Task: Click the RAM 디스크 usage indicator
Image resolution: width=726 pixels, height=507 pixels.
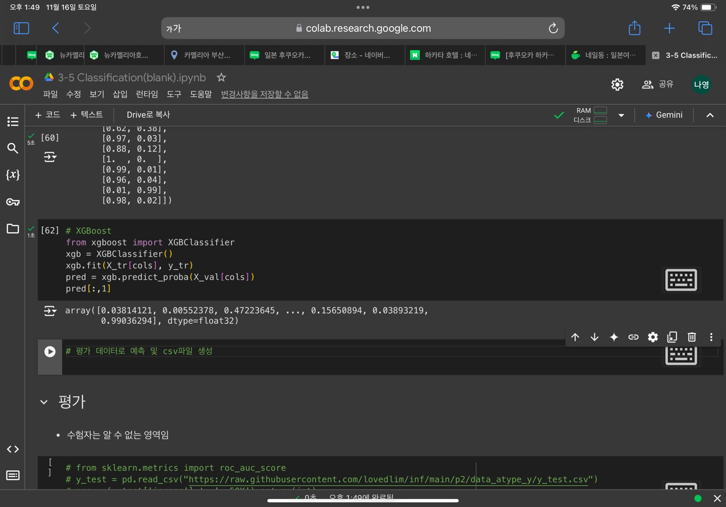Action: pyautogui.click(x=590, y=115)
